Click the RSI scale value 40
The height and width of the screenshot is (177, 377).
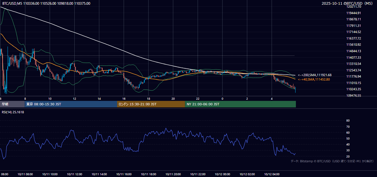coord(348,145)
